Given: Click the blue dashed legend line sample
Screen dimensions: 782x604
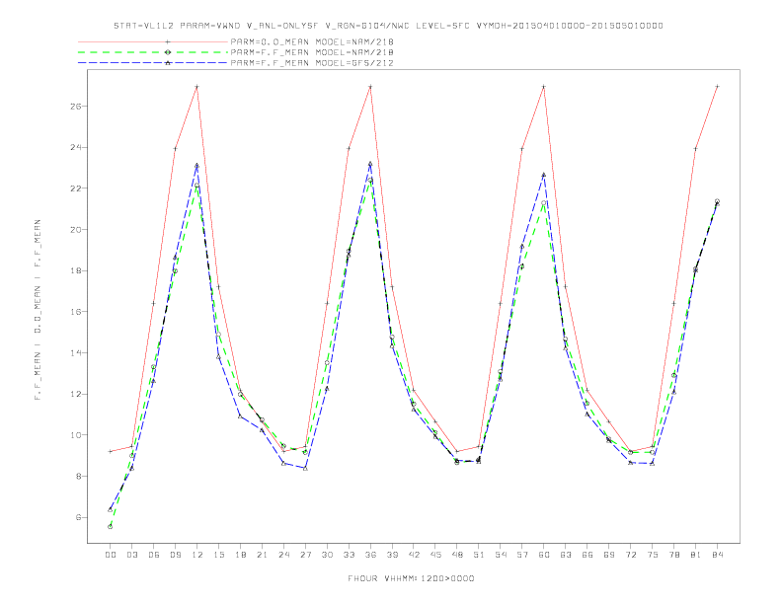Looking at the screenshot, I should coord(153,63).
